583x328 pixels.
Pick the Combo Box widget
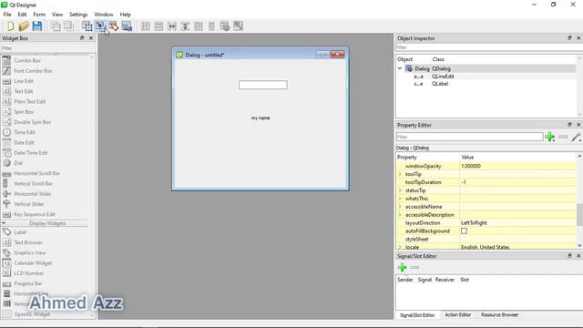(27, 60)
